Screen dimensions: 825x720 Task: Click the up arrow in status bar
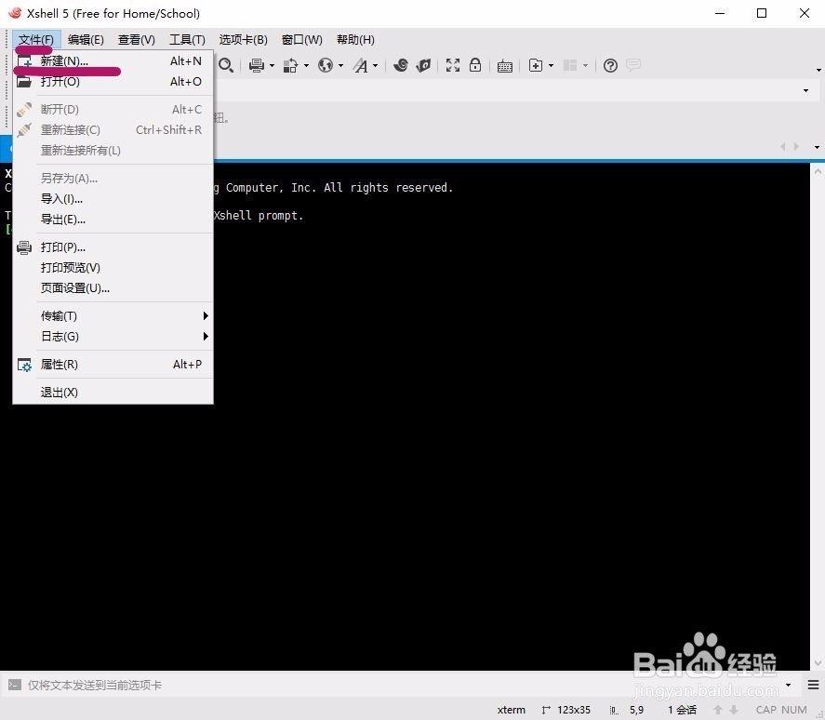718,710
